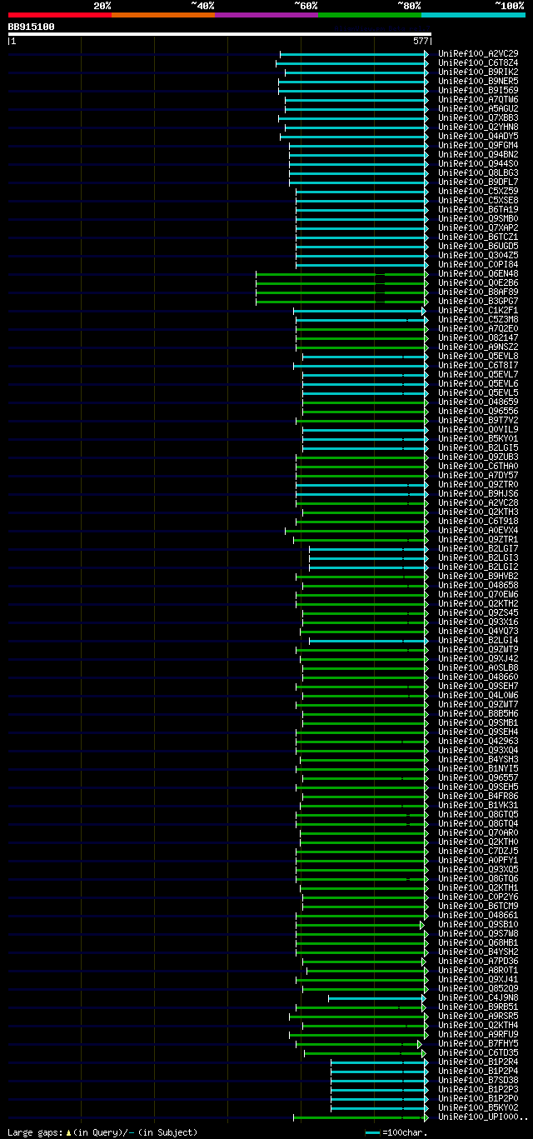
Task: Open hit UniRef100_A7PD36
Action: coord(478,961)
